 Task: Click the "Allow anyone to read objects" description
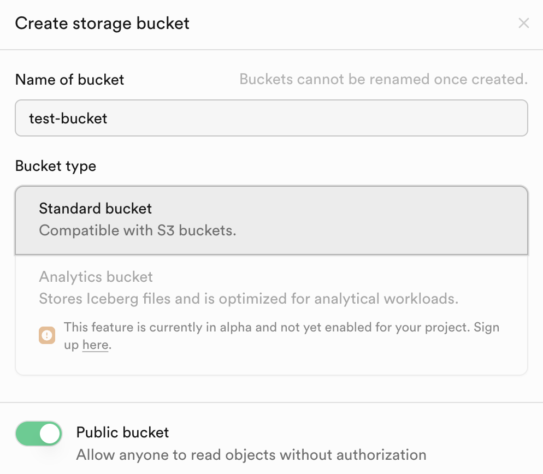[x=251, y=454]
